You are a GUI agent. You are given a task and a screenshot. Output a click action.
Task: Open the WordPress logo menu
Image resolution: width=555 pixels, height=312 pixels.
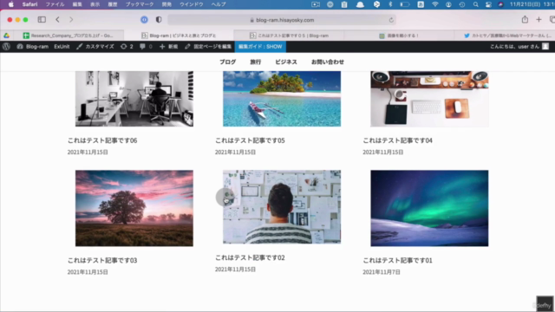pyautogui.click(x=6, y=46)
